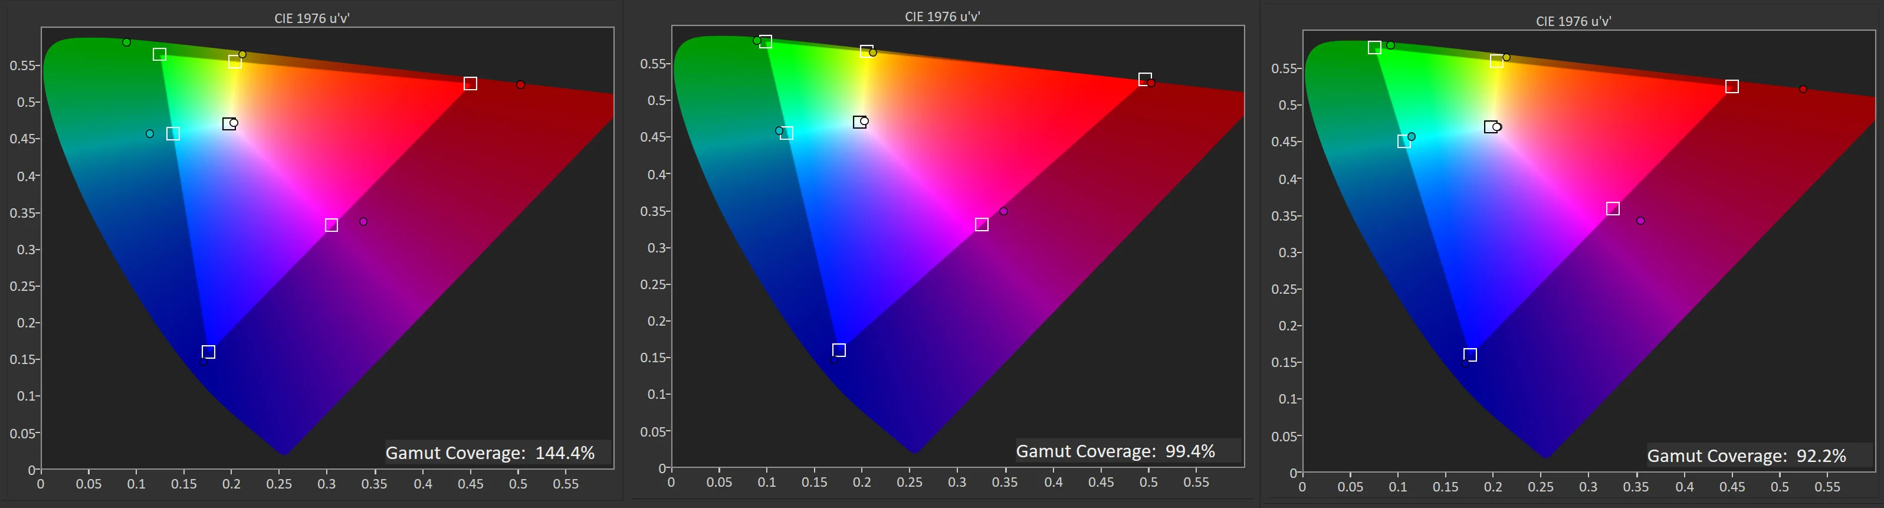Click the red target square in the 144.4% chart
Viewport: 1884px width, 508px height.
click(x=470, y=84)
